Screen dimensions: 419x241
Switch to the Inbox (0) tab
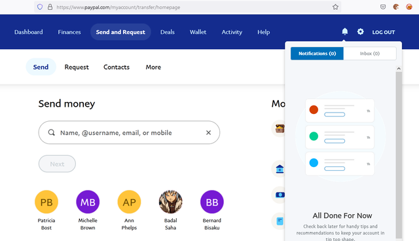click(x=369, y=54)
